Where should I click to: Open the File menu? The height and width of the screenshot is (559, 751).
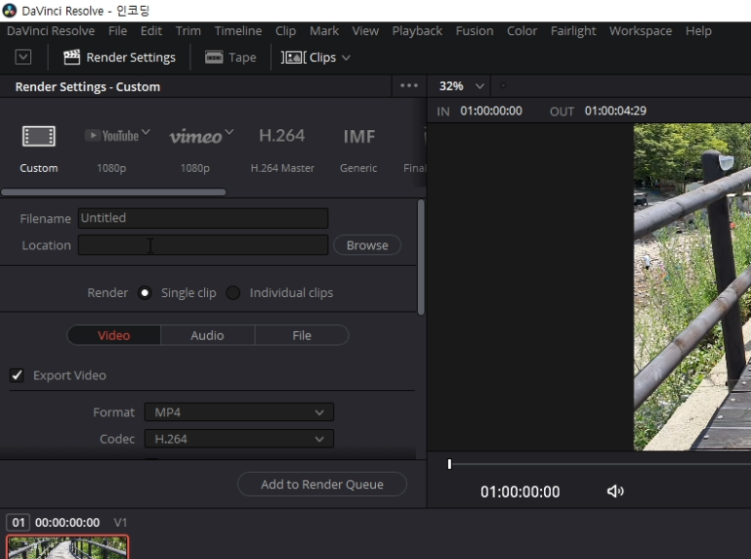(118, 31)
